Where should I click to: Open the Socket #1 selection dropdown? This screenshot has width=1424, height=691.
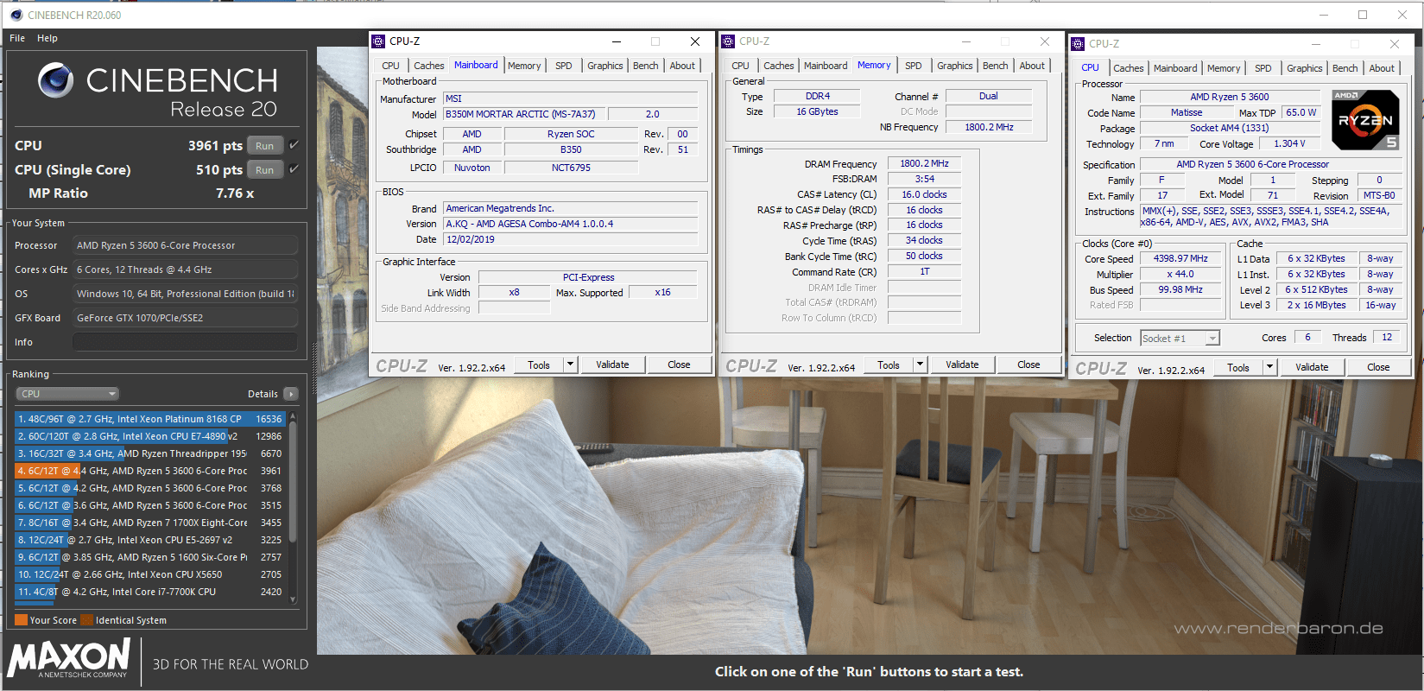coord(1180,339)
